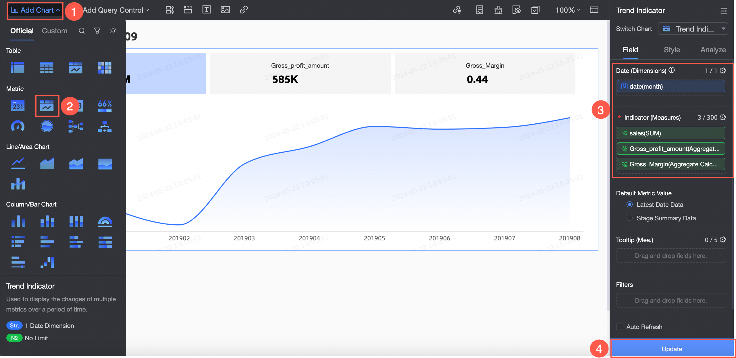Switch to the Style tab

click(x=672, y=50)
